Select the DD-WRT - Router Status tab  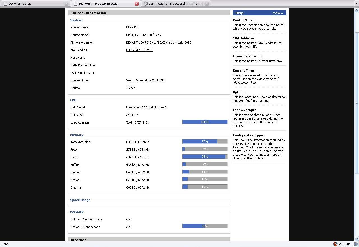tap(105, 4)
